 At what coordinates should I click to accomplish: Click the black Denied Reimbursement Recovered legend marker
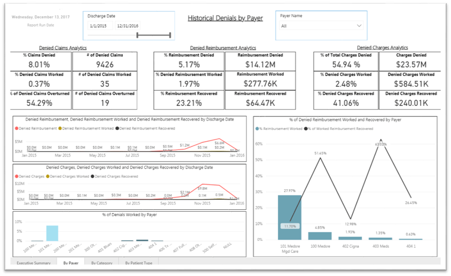(x=117, y=129)
